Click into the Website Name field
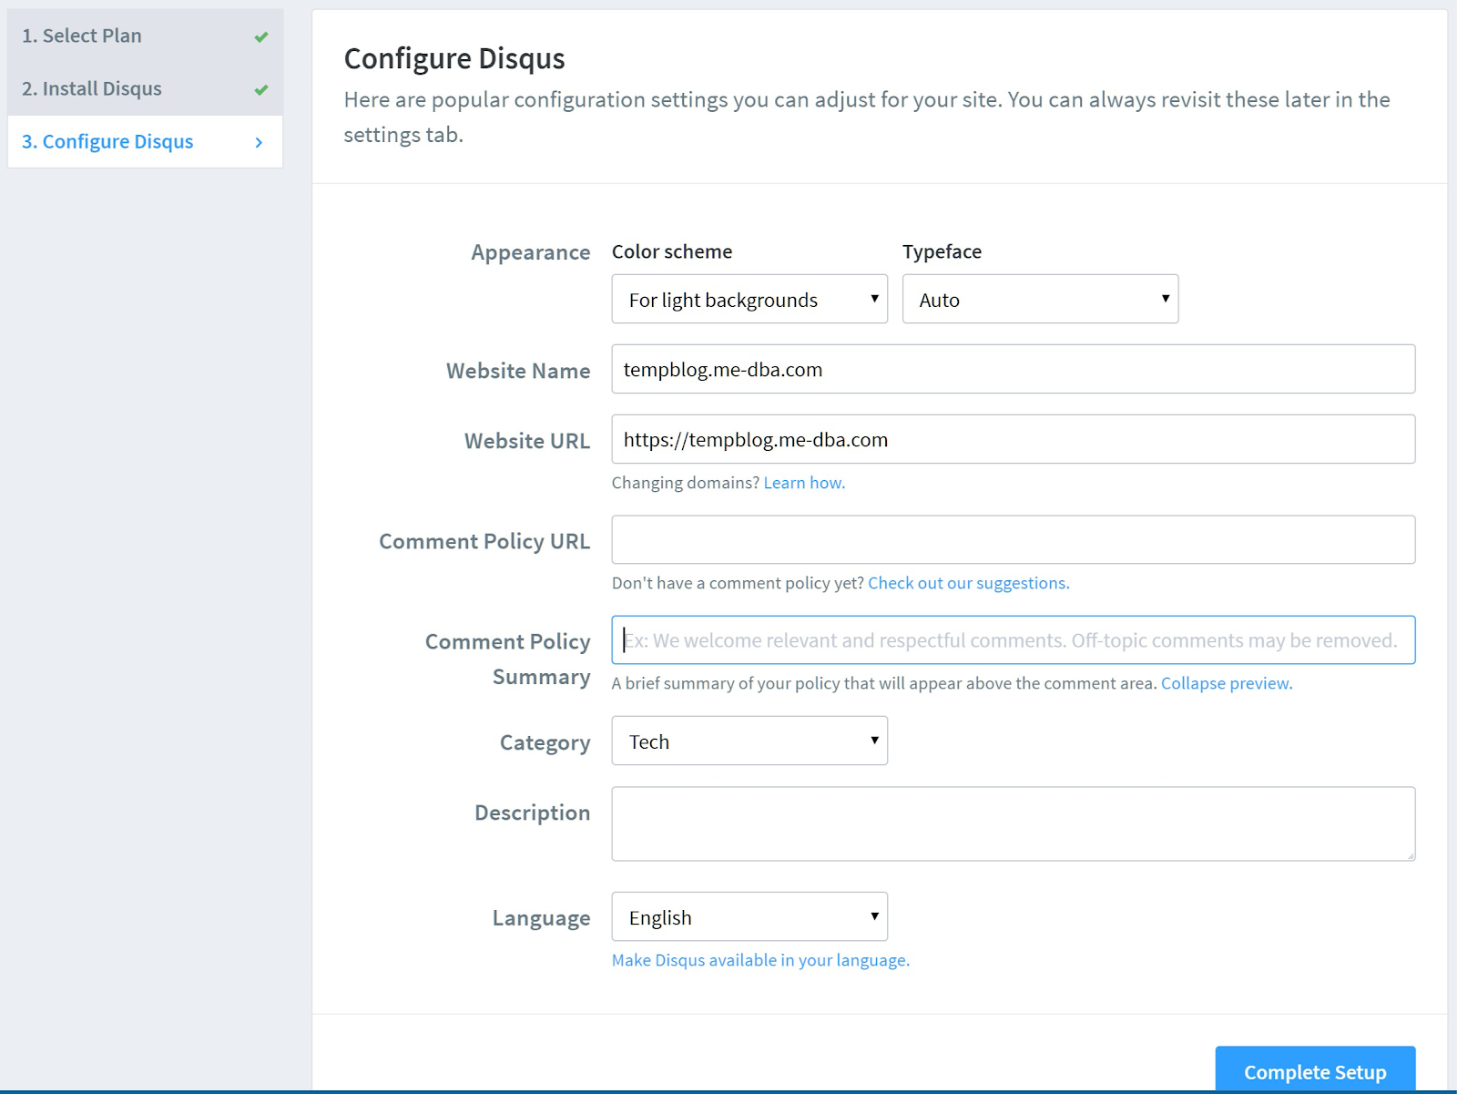The width and height of the screenshot is (1457, 1094). [x=1013, y=370]
